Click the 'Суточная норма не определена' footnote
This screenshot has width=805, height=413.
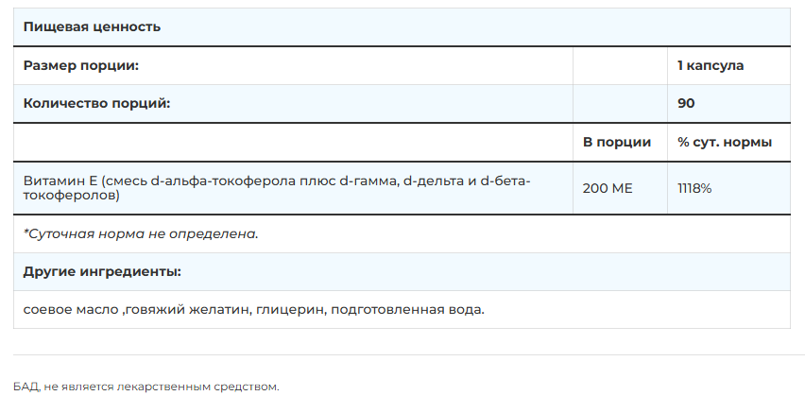(x=141, y=233)
